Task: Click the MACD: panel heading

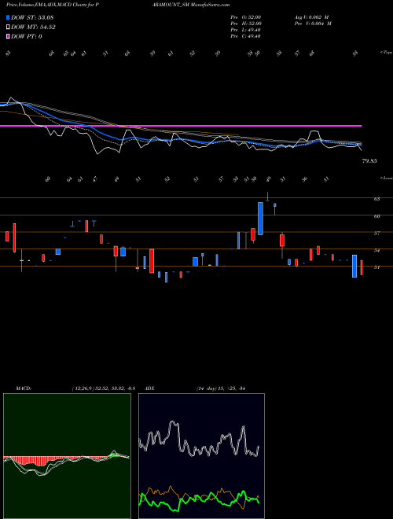Action: tap(24, 388)
